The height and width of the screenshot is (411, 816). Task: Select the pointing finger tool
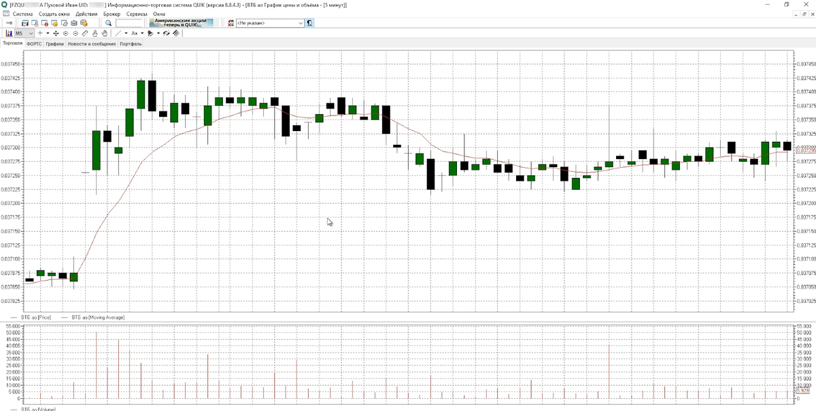pyautogui.click(x=95, y=33)
